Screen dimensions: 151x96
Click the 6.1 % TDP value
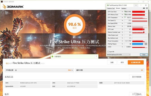point(128,41)
